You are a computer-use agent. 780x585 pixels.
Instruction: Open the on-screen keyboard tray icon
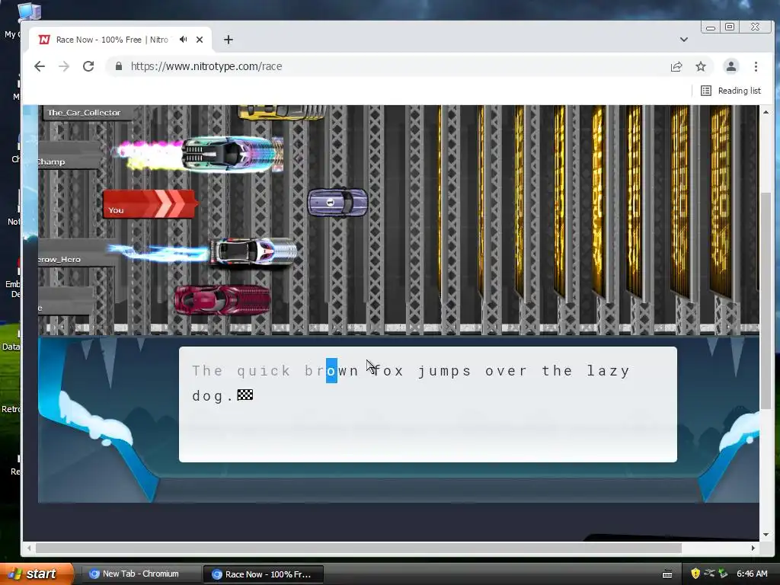[667, 574]
